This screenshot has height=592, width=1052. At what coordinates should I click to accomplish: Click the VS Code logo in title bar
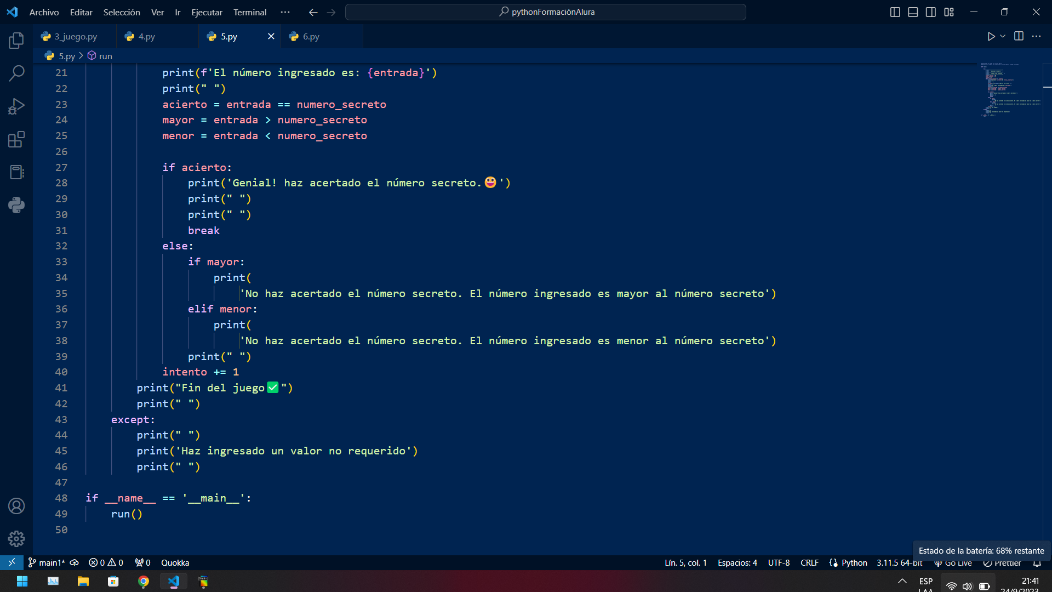click(x=12, y=12)
